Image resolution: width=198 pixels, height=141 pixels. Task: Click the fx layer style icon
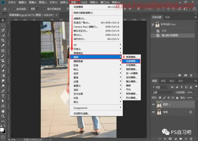point(165,138)
